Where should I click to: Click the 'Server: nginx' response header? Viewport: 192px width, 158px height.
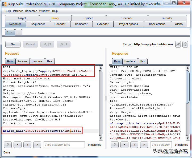pos(122,82)
